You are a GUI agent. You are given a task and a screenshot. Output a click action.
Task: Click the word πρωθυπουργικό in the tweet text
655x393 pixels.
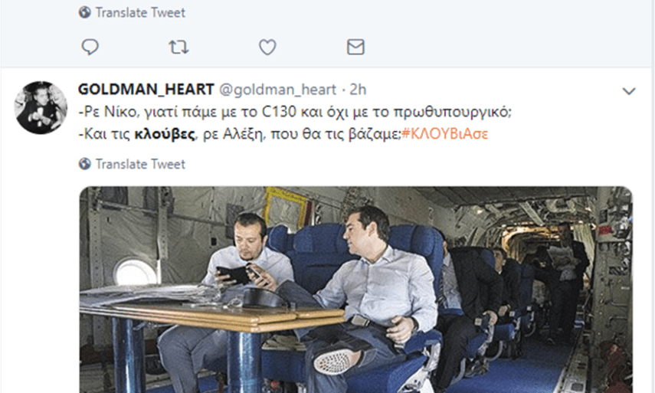[453, 113]
